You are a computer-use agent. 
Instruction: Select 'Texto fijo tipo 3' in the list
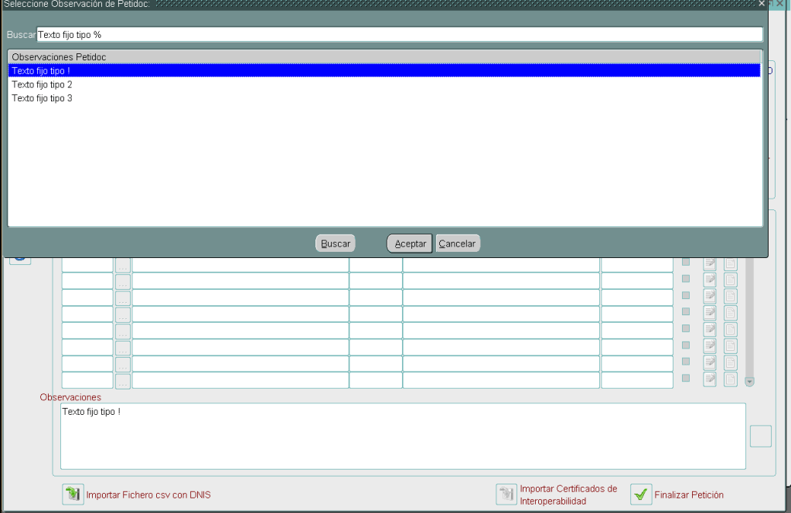(42, 99)
